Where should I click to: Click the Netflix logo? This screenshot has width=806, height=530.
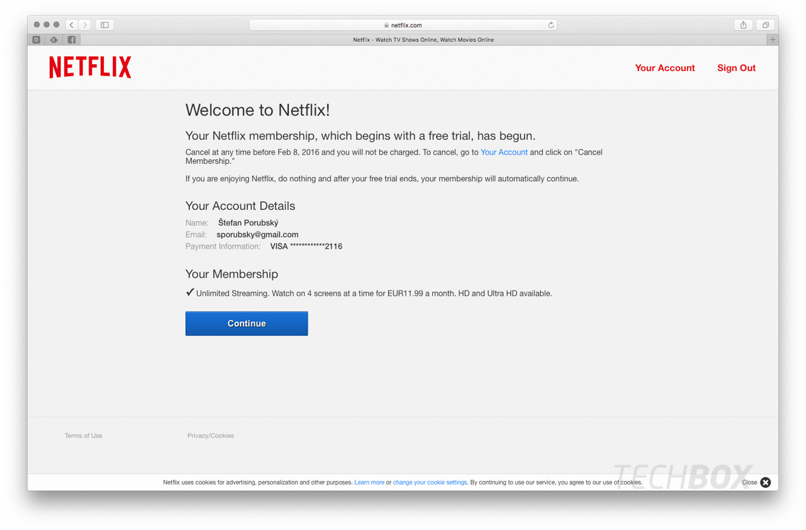tap(90, 67)
